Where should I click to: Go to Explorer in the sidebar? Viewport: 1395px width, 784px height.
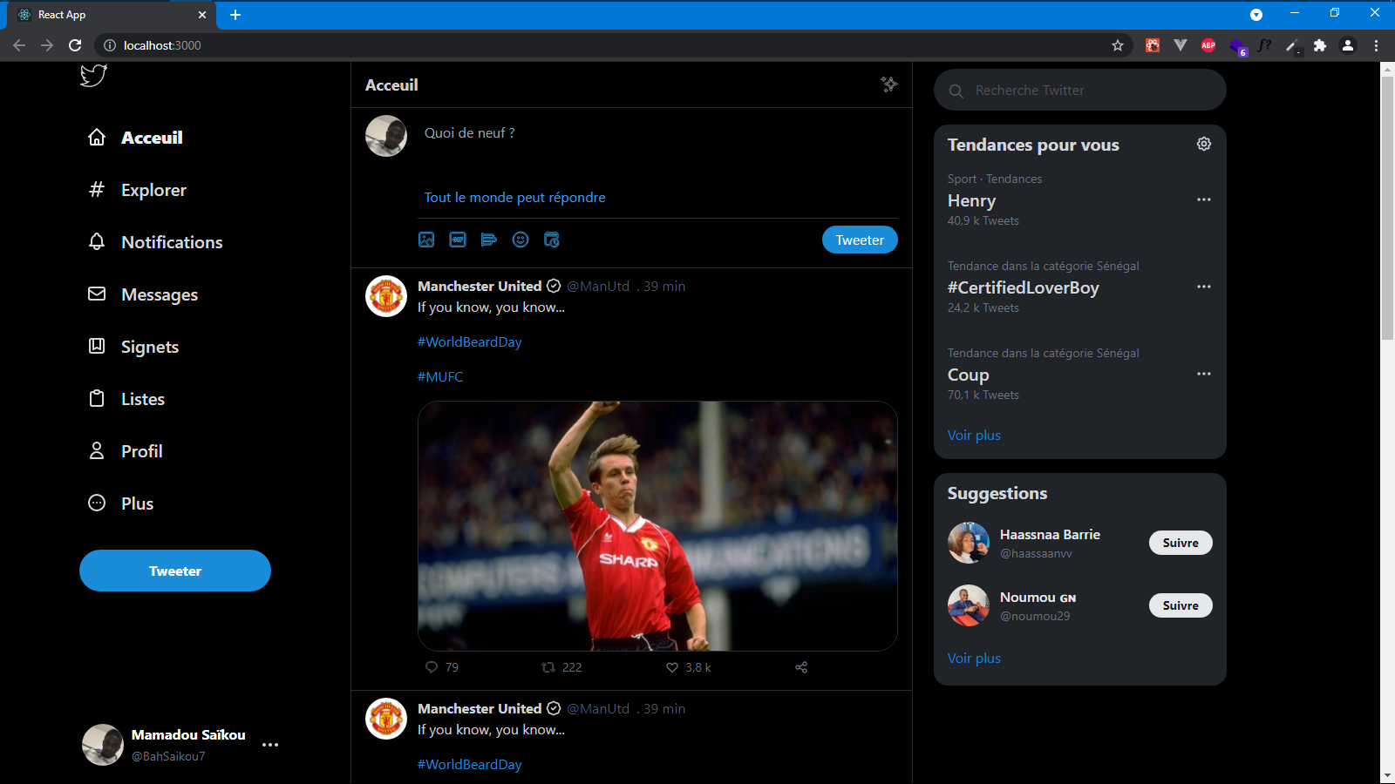pos(153,190)
